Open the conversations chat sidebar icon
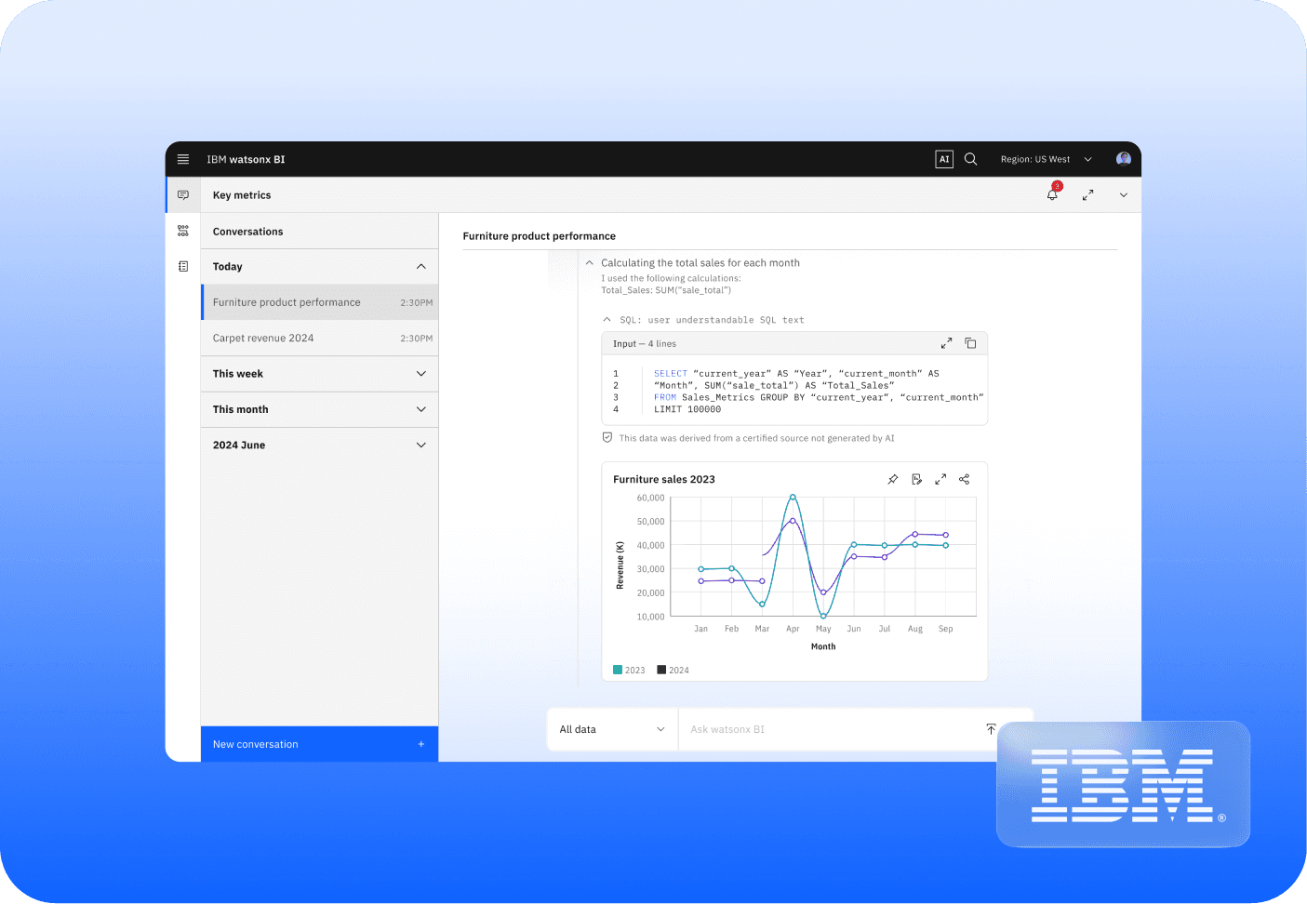1307x904 pixels. pos(183,195)
